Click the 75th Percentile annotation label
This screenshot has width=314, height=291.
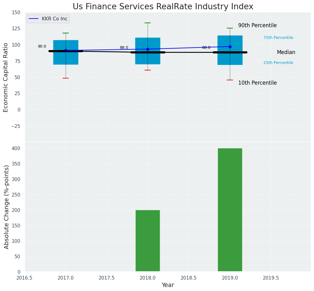tap(278, 38)
